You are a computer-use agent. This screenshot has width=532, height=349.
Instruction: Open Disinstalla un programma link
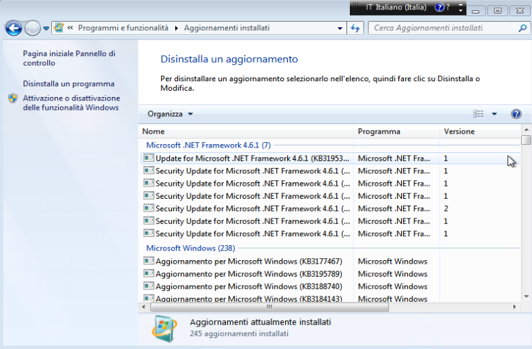(x=68, y=83)
